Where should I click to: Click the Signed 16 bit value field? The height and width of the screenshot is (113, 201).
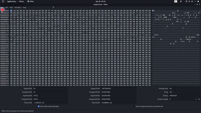click(50, 95)
